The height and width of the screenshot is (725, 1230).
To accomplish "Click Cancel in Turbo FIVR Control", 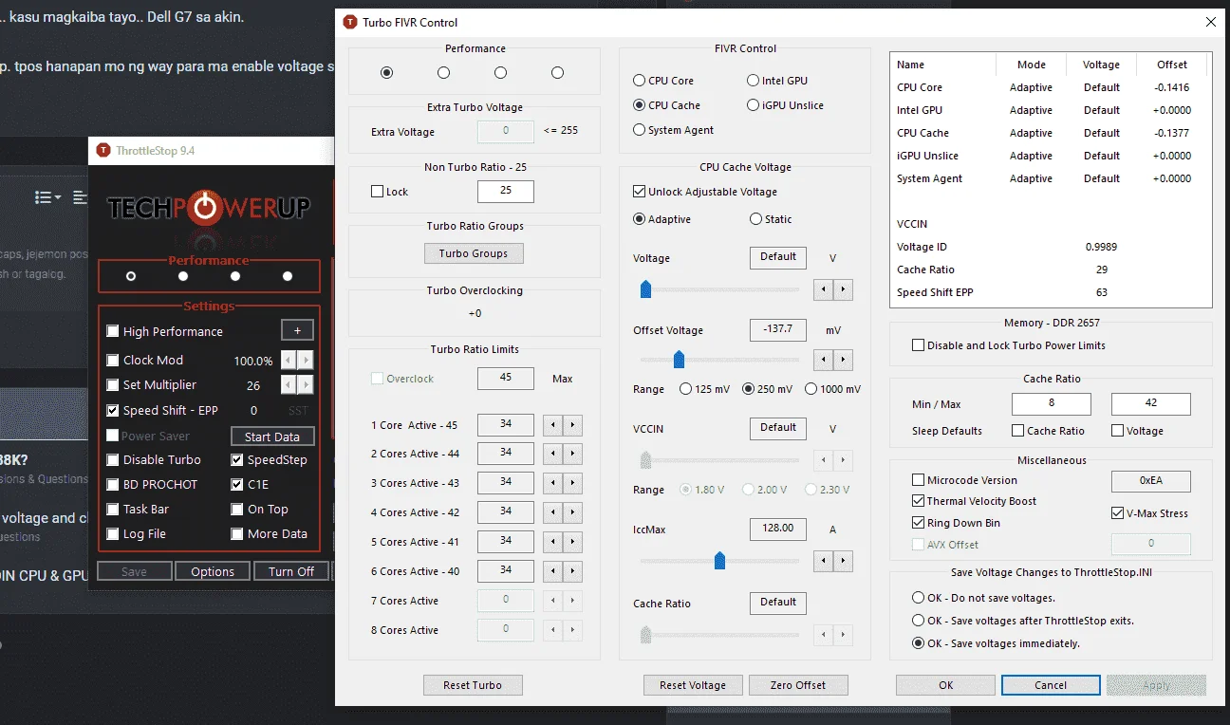I will 1051,685.
